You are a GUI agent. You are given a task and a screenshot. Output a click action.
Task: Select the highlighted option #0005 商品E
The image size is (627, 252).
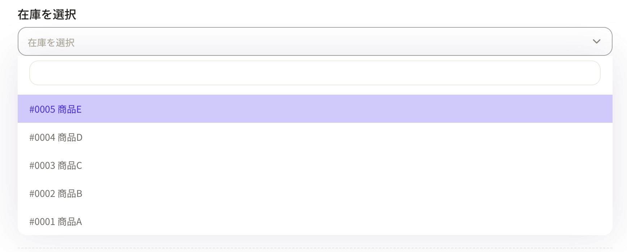click(x=56, y=109)
